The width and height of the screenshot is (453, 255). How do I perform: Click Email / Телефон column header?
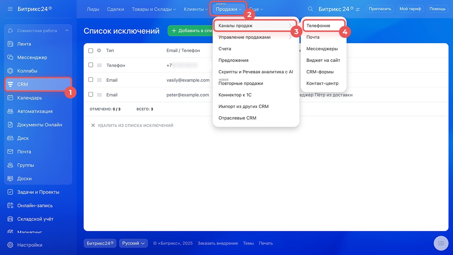(183, 51)
